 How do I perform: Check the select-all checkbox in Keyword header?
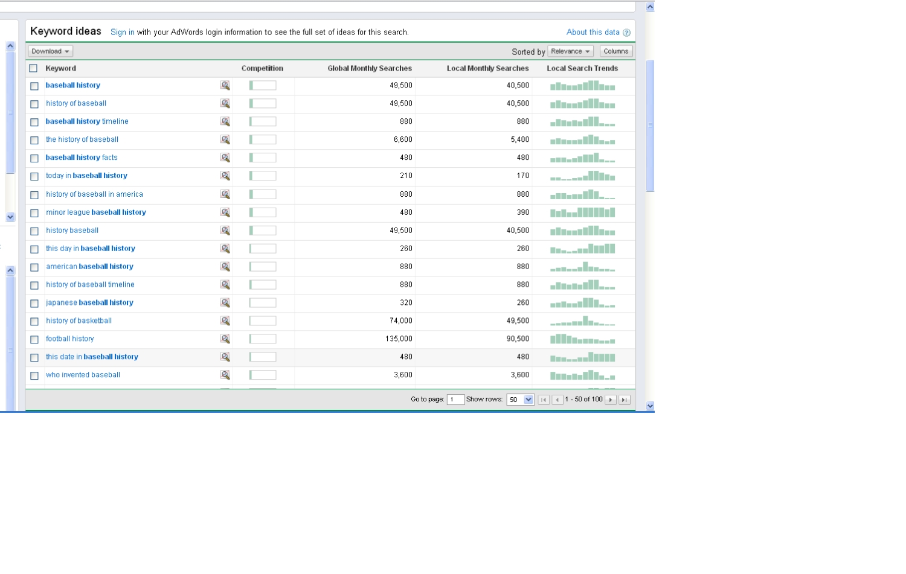[34, 69]
